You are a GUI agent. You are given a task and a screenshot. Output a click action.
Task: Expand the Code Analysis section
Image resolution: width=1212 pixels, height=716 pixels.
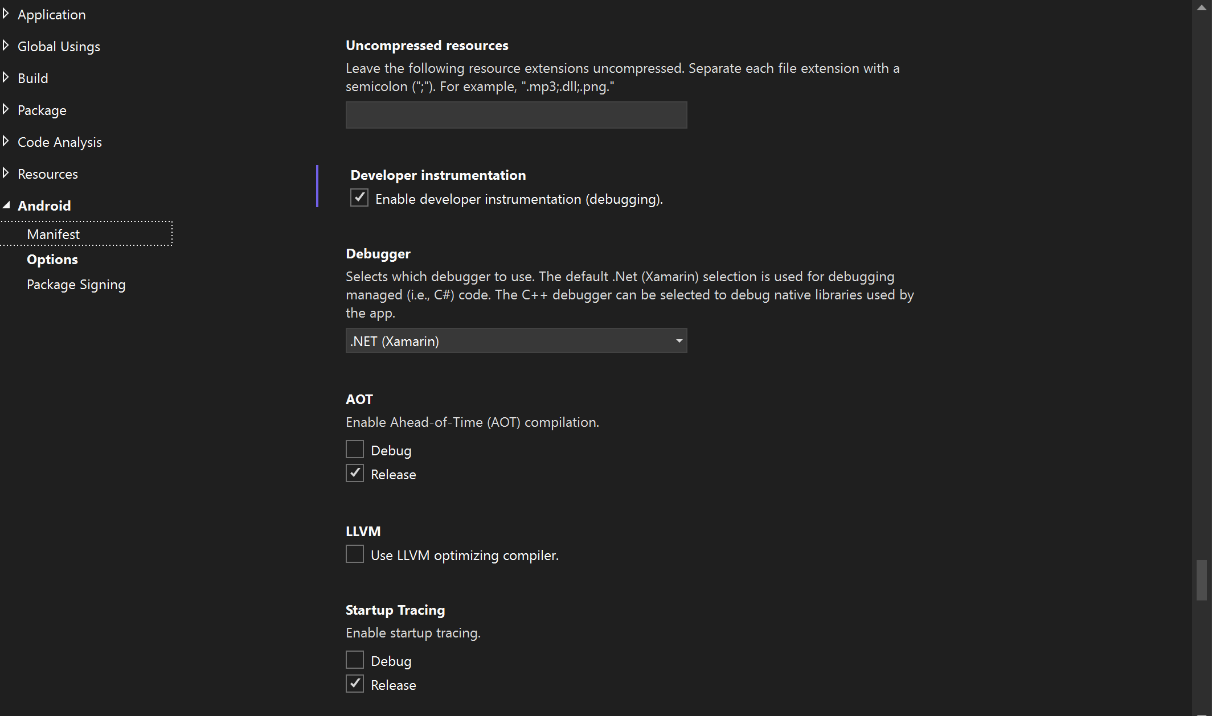(x=6, y=141)
